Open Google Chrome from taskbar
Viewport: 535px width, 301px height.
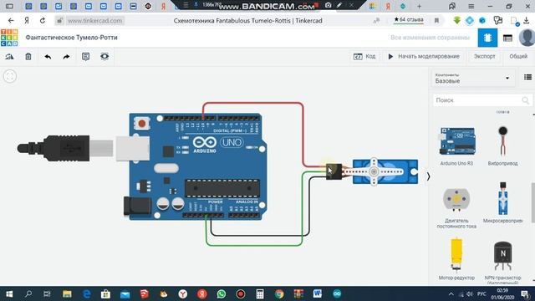[279, 293]
